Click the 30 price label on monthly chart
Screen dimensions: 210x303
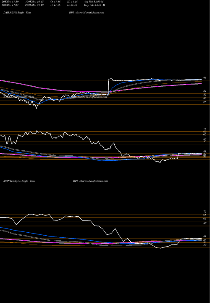pos(205,245)
